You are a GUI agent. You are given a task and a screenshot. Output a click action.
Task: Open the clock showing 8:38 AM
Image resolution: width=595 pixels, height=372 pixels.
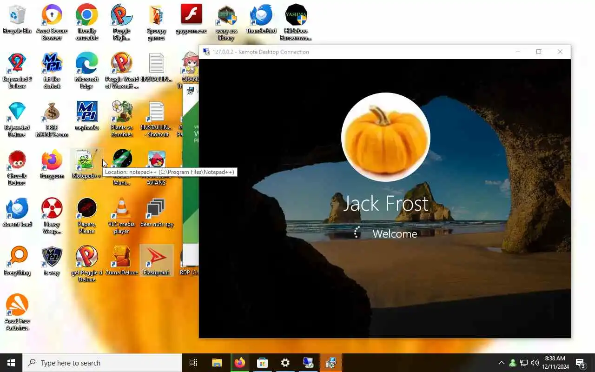(555, 363)
